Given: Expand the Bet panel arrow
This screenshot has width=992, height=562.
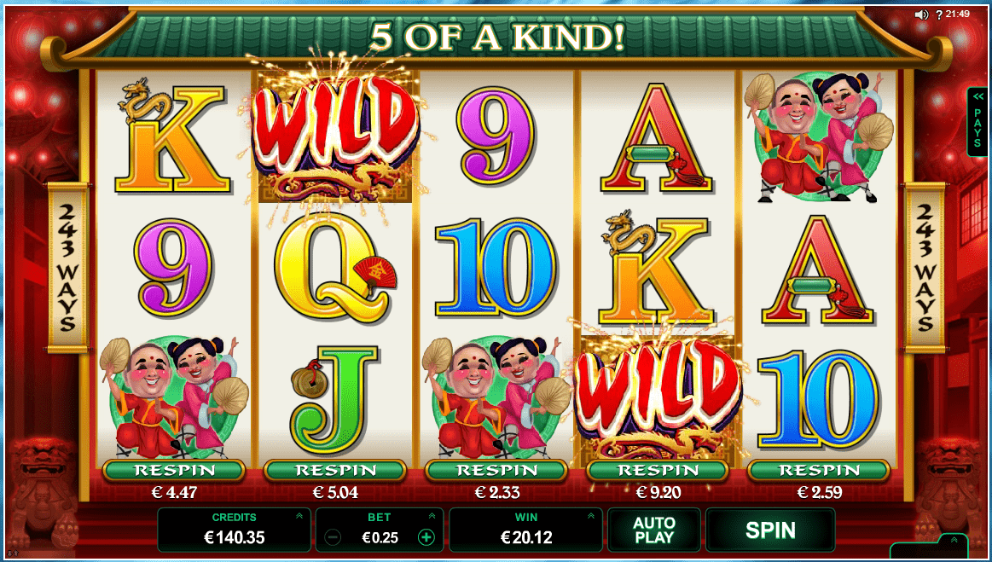Looking at the screenshot, I should (432, 517).
